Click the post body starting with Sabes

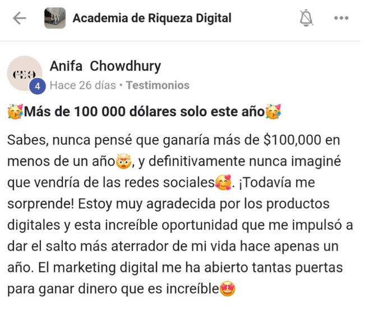click(x=180, y=214)
